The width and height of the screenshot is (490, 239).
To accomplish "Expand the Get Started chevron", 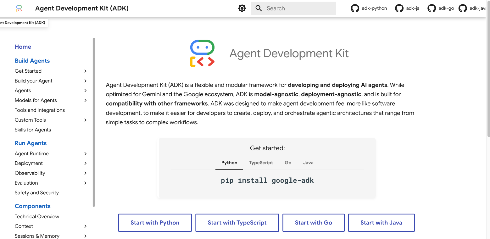I will [85, 71].
